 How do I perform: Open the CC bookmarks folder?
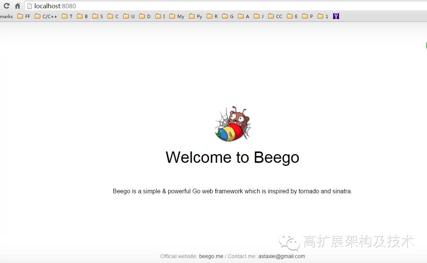(275, 16)
